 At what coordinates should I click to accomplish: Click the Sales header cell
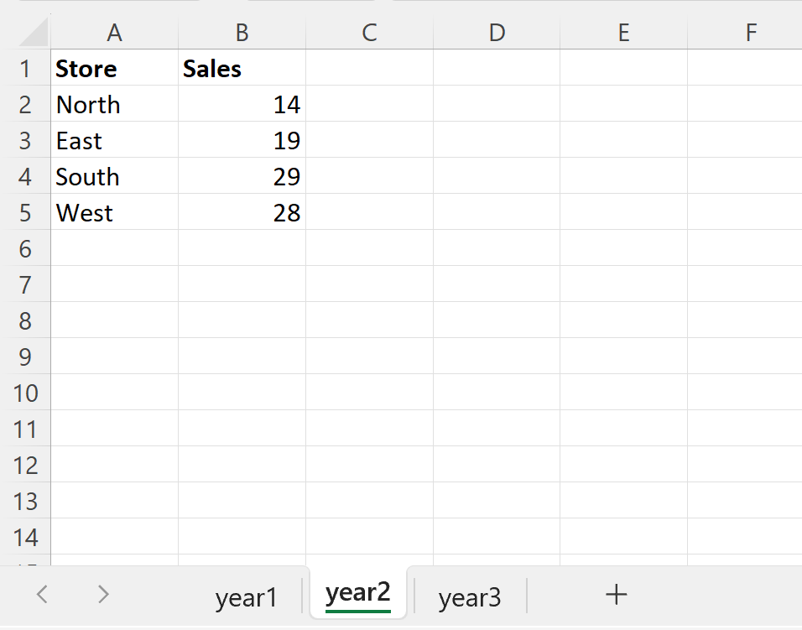[x=242, y=69]
